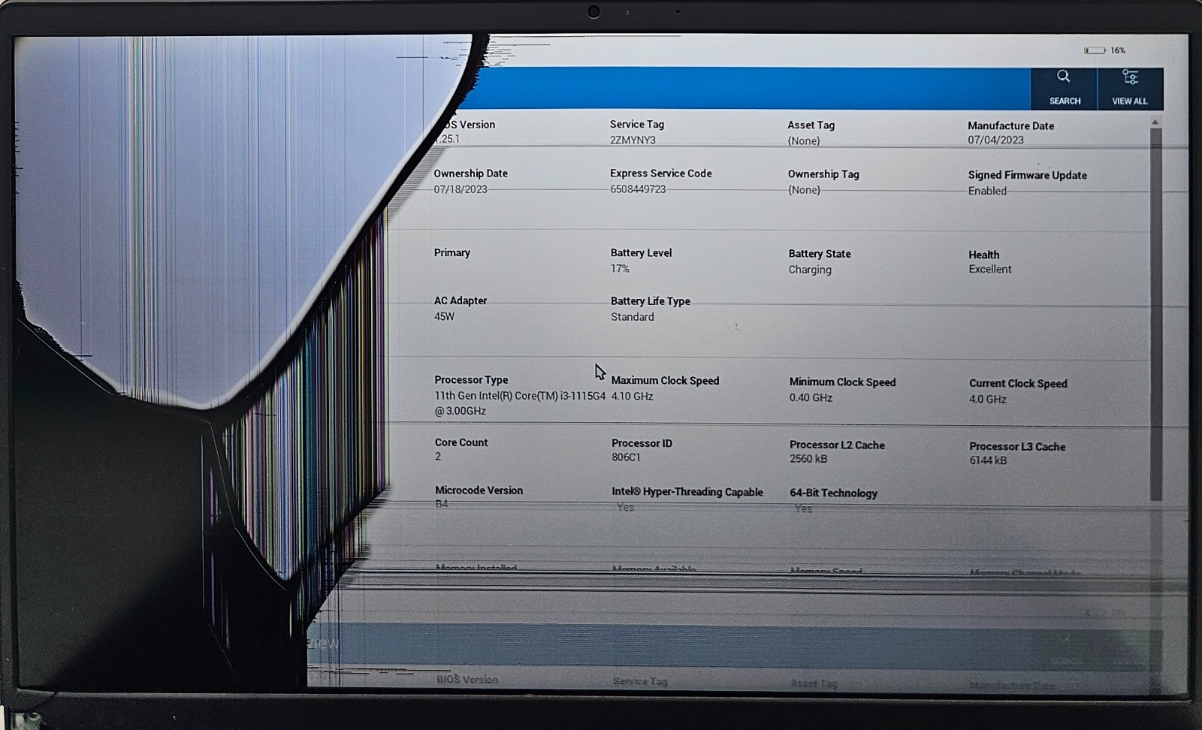Click the scrollbar thumb on the right
This screenshot has width=1202, height=730.
[x=1156, y=314]
